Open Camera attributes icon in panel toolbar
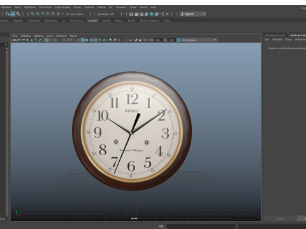This screenshot has width=306, height=229. pyautogui.click(x=23, y=40)
